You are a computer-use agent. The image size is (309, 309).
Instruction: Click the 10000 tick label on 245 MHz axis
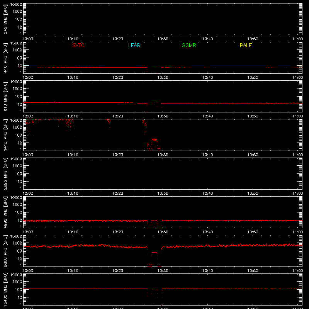point(16,5)
